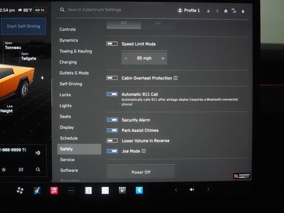The width and height of the screenshot is (284, 213).
Task: Tap the media card search icon
Action: pos(38,170)
